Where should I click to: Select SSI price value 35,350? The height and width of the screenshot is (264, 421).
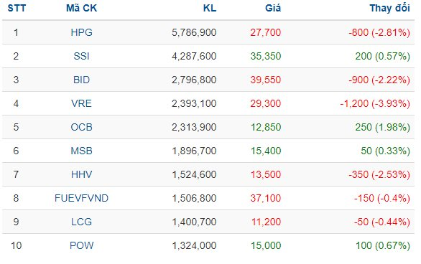click(266, 56)
